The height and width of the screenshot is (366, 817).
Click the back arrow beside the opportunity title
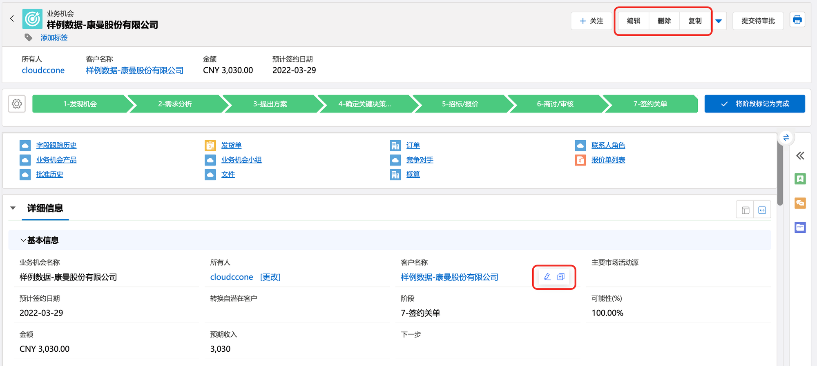click(12, 18)
